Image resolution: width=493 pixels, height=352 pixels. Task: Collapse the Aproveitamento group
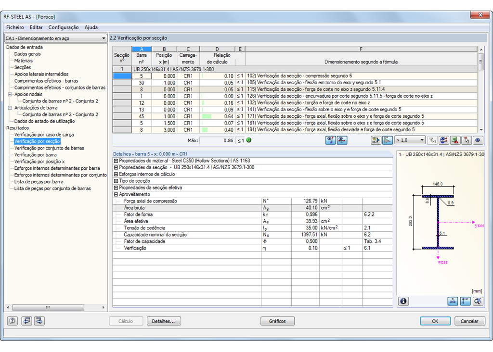116,194
